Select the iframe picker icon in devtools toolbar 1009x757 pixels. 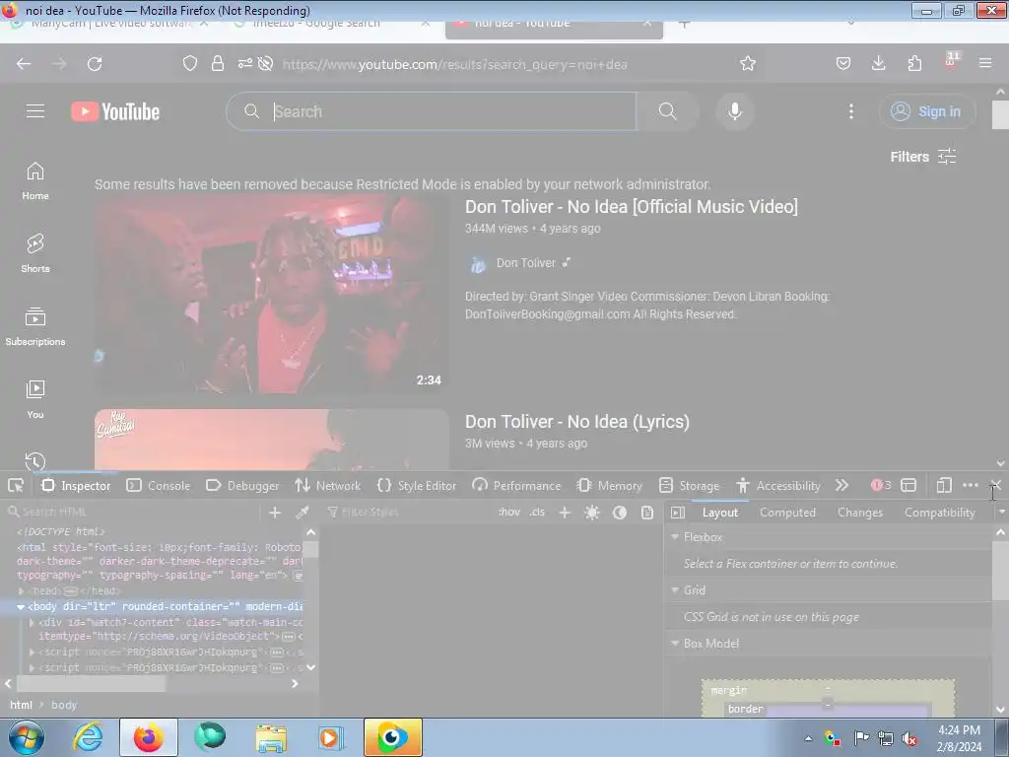tap(908, 485)
